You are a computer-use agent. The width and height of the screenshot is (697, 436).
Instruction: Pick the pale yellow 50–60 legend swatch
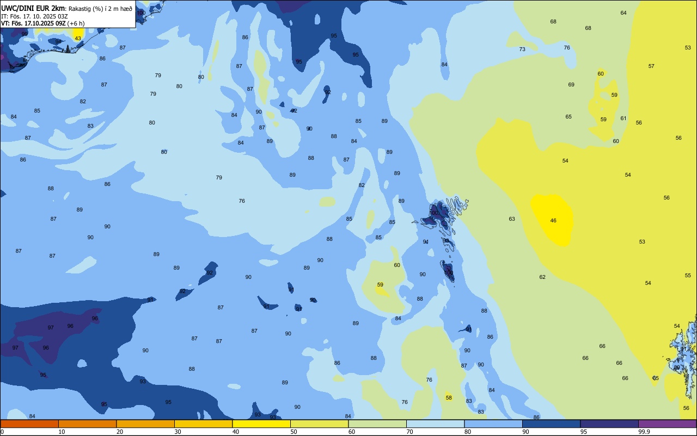(319, 423)
